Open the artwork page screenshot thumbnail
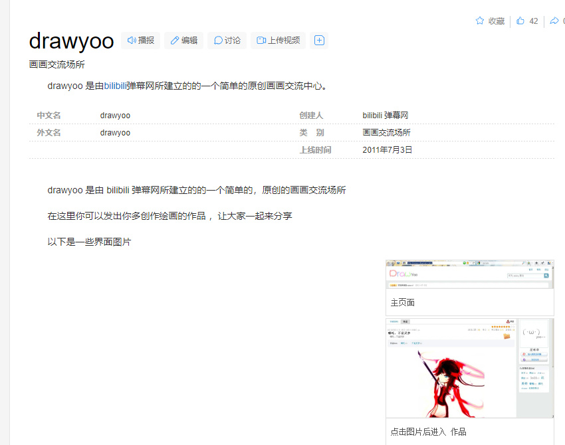The image size is (565, 445). coord(469,368)
